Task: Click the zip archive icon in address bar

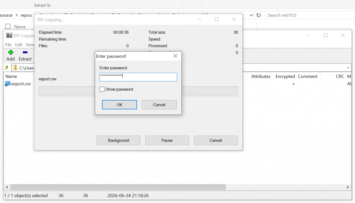Action: (15, 68)
